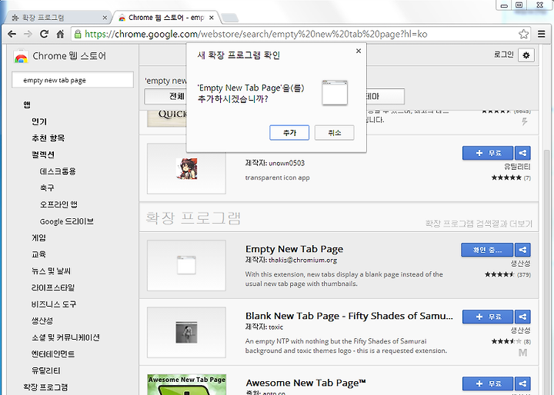Add unown0503 app with 무료 button
The width and height of the screenshot is (554, 395).
(x=488, y=153)
